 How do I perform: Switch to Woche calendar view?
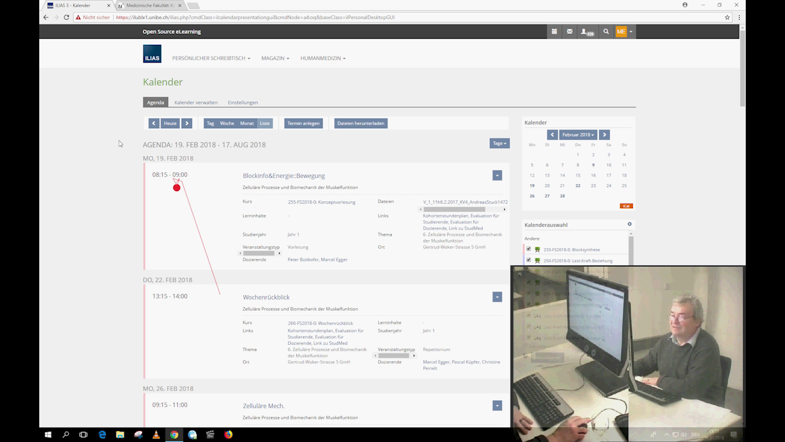227,123
